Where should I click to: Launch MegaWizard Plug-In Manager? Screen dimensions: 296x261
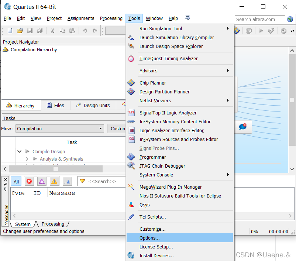(179, 187)
